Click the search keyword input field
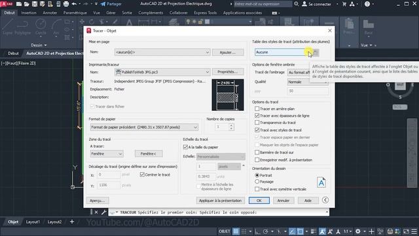The width and height of the screenshot is (419, 236). (263, 4)
